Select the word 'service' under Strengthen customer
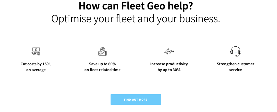Image resolution: width=277 pixels, height=112 pixels. pyautogui.click(x=235, y=70)
